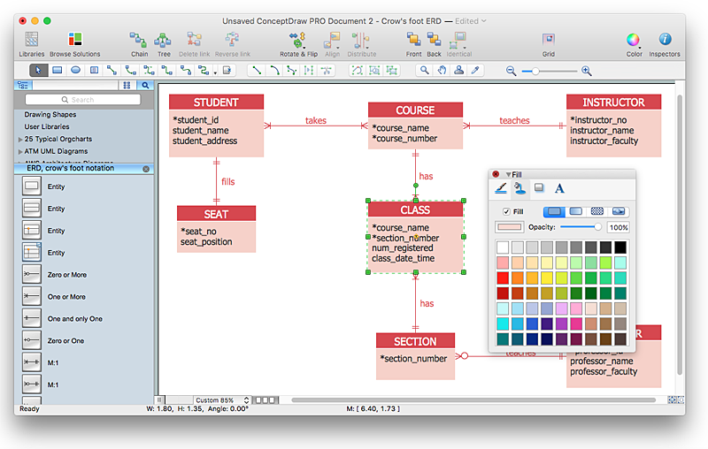Image resolution: width=708 pixels, height=449 pixels.
Task: Click the Browse Solutions icon
Action: click(74, 40)
